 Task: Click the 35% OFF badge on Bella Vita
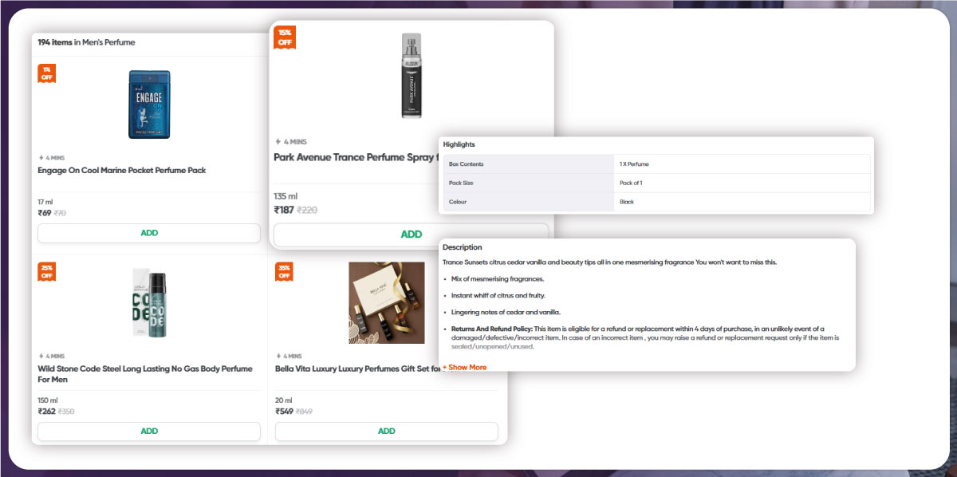(x=284, y=271)
